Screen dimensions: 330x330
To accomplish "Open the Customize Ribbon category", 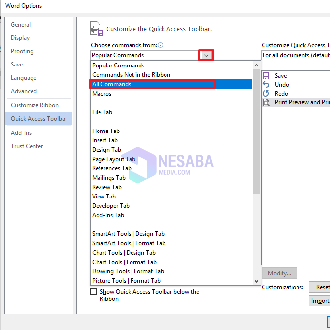I will pos(34,105).
